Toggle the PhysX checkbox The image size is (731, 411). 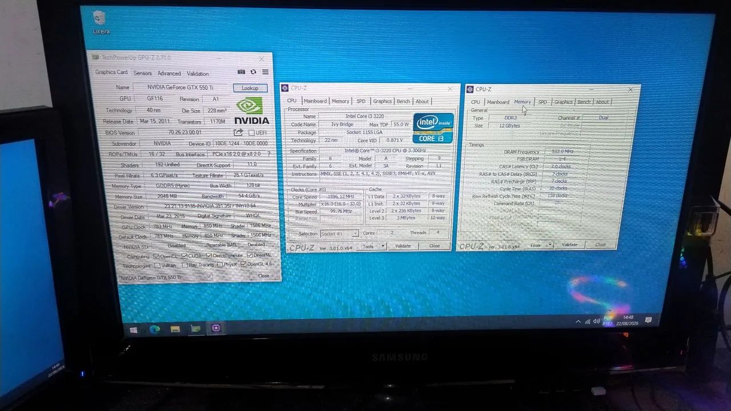[220, 265]
